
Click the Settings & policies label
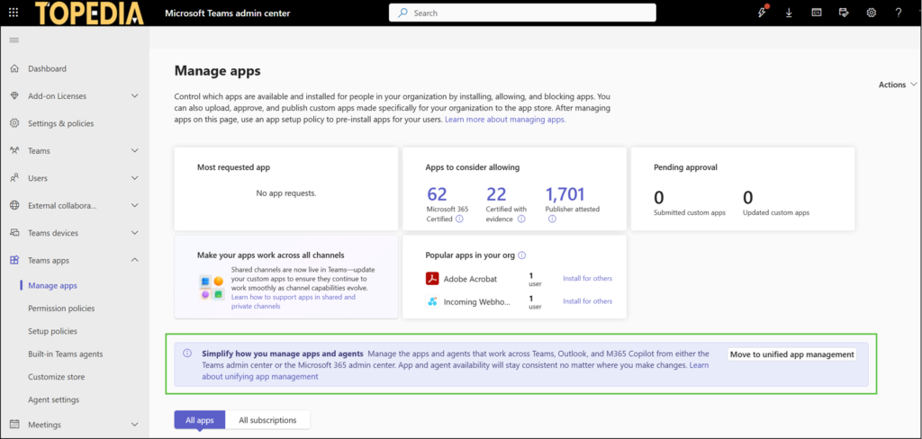(60, 123)
